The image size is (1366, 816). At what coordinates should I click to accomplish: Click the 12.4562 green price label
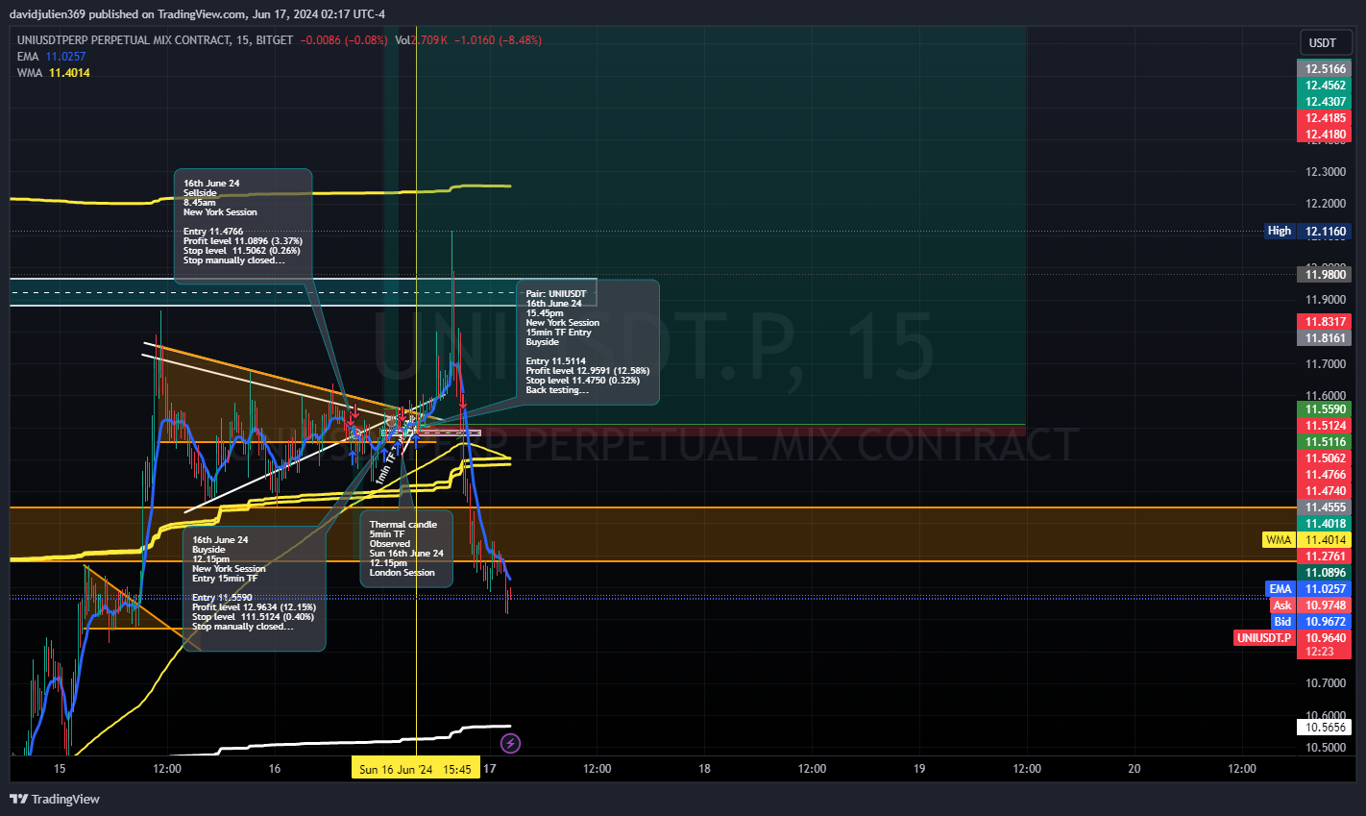tap(1325, 86)
